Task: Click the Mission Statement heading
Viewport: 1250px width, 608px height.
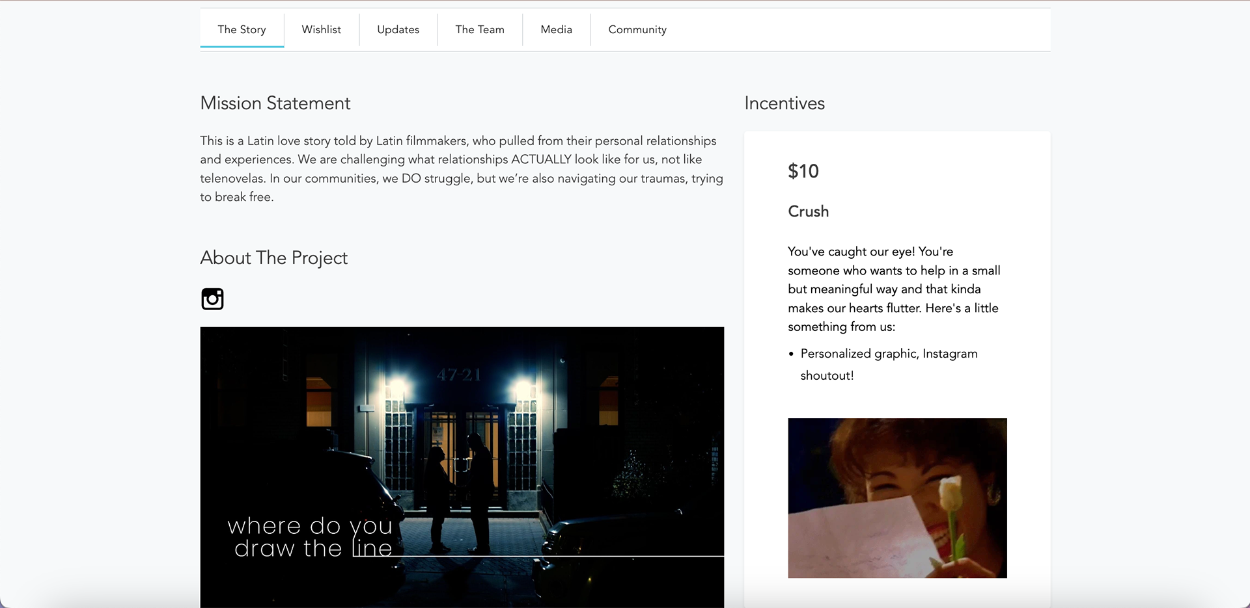Action: click(x=275, y=103)
